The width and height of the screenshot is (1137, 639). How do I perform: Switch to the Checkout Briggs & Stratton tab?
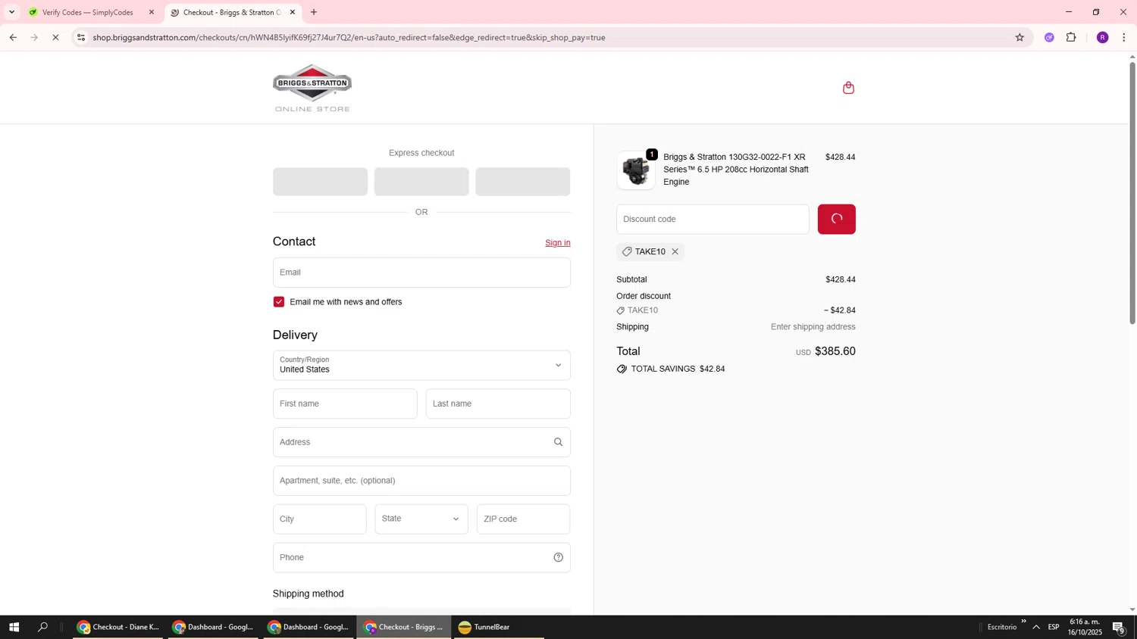click(x=231, y=12)
